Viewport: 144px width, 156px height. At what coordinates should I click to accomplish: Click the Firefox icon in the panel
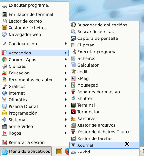tap(67, 151)
